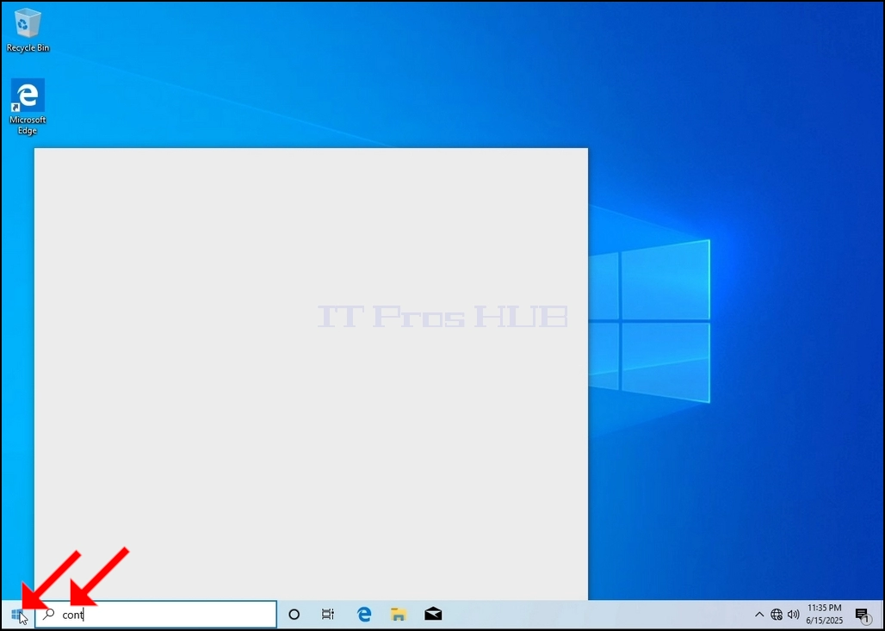Screen dimensions: 885x631
Task: Open the Mail app from the taskbar
Action: [434, 614]
